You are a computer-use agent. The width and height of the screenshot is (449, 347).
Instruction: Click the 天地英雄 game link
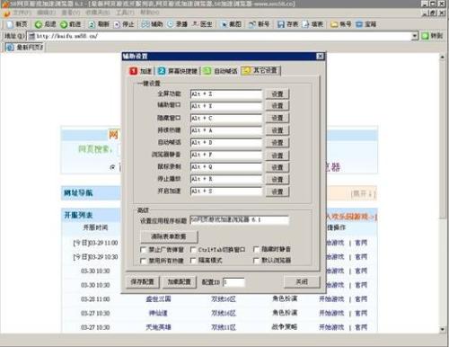point(158,327)
